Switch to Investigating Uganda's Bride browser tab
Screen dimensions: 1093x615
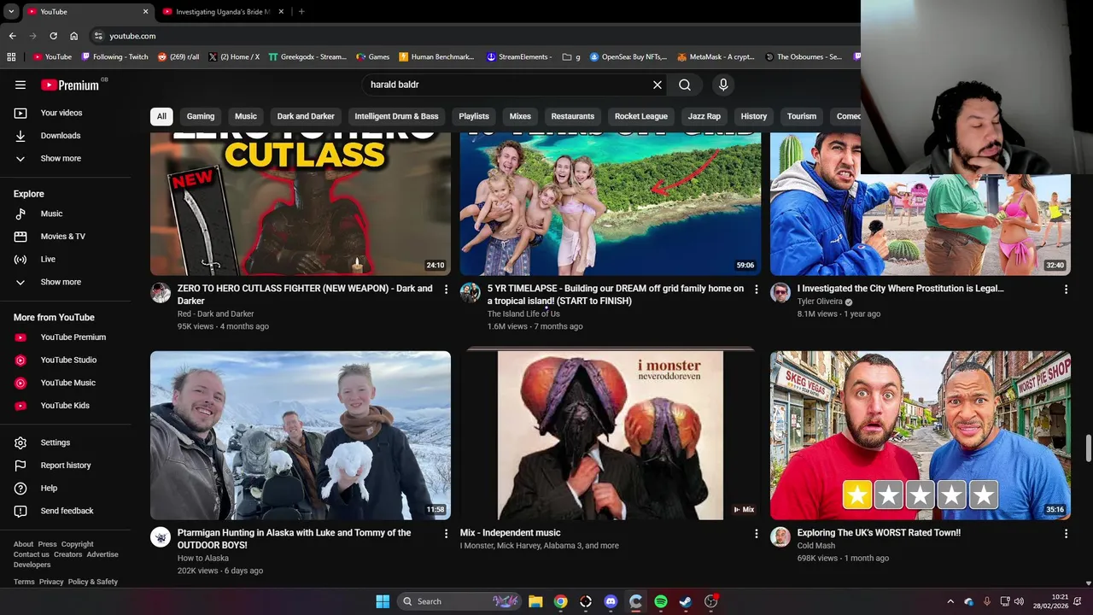tap(222, 12)
